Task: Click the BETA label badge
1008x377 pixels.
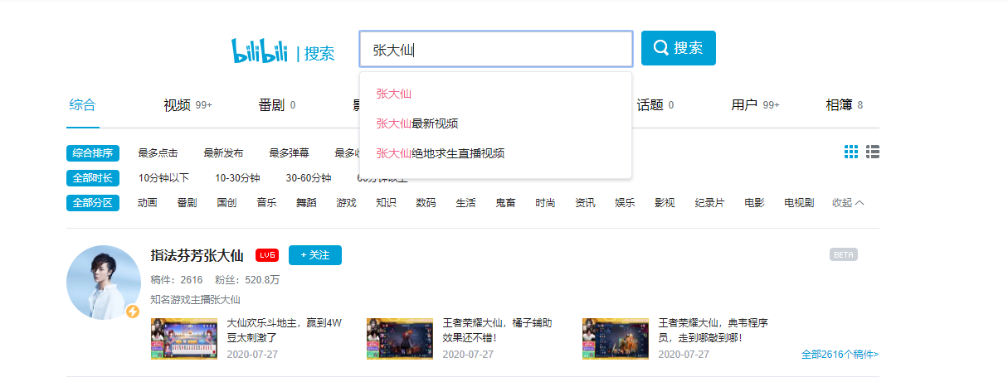Action: click(x=844, y=254)
